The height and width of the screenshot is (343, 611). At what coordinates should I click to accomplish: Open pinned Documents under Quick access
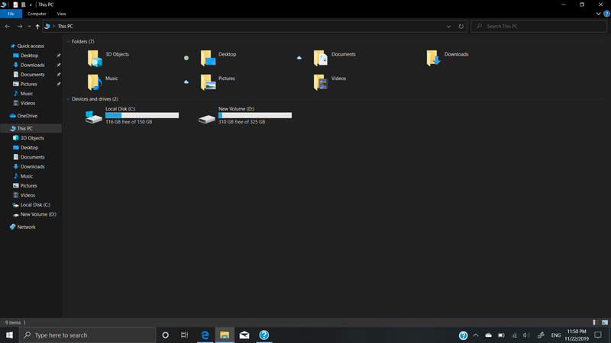coord(31,75)
